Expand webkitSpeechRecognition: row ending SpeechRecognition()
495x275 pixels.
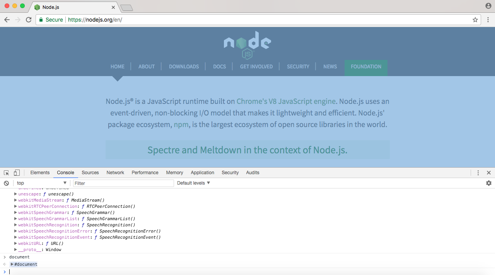pos(16,225)
